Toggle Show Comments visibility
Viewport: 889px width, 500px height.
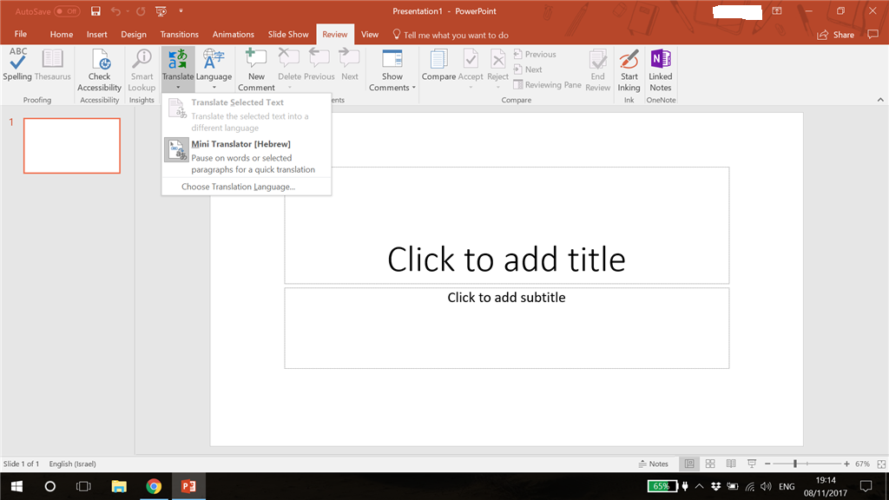(392, 69)
